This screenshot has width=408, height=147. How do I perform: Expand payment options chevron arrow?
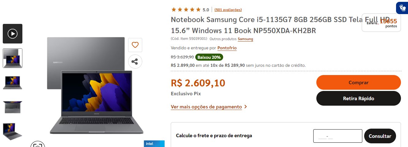[246, 107]
